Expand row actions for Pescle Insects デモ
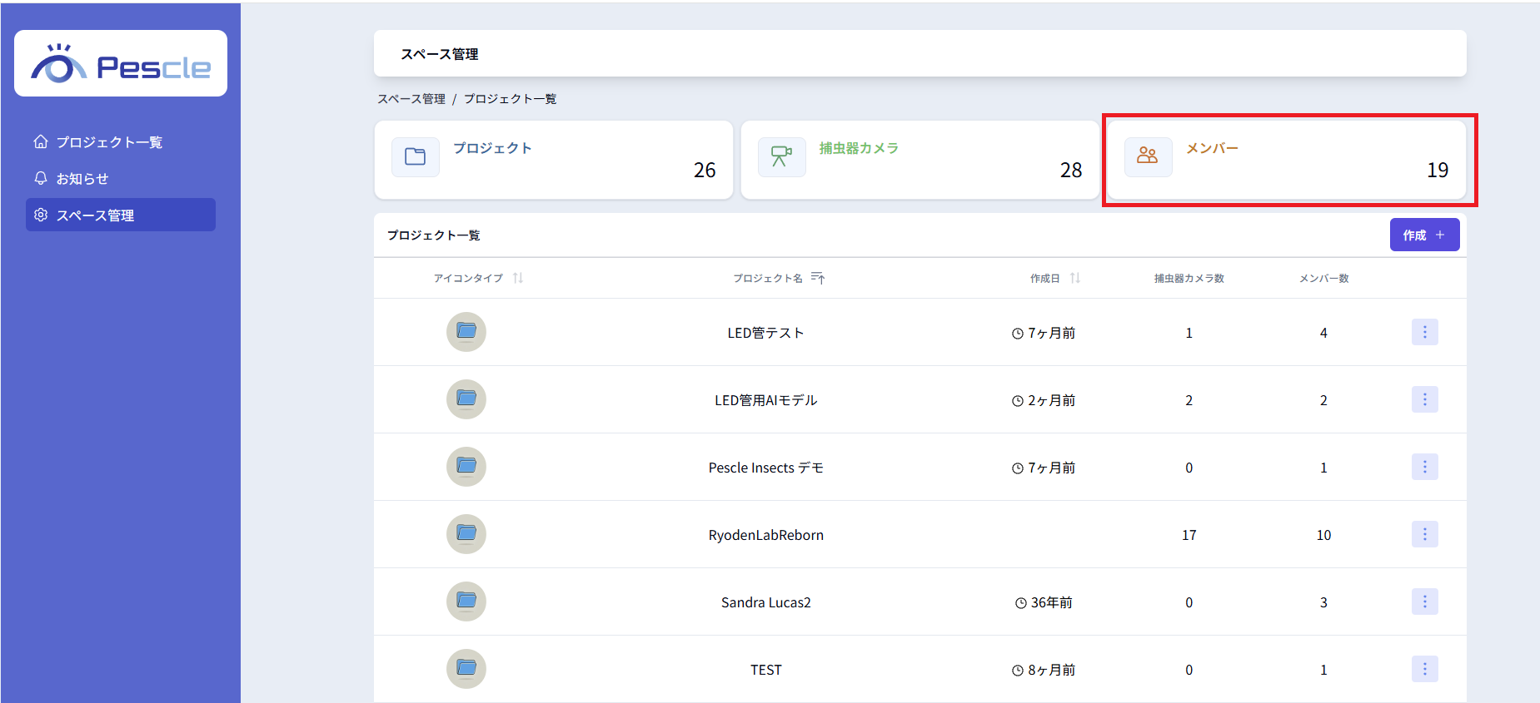Screen dimensions: 1540x703 [x=1424, y=468]
